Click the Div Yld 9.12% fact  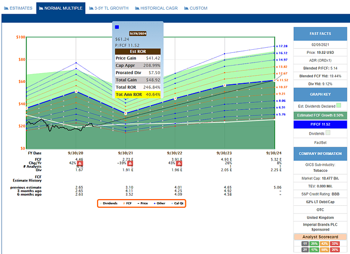tap(320, 84)
